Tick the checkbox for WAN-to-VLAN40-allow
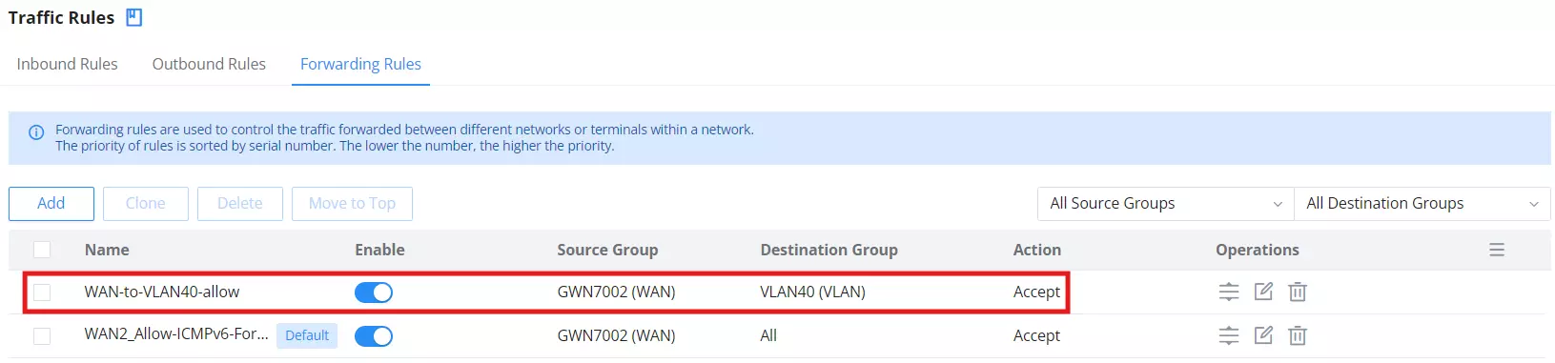The width and height of the screenshot is (1555, 363). 42,292
